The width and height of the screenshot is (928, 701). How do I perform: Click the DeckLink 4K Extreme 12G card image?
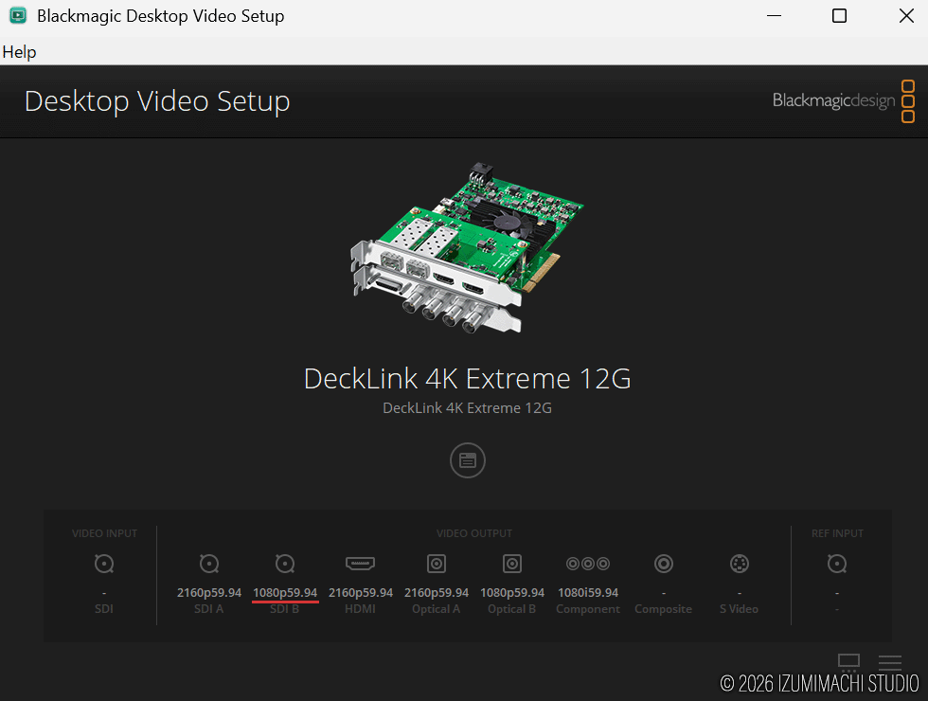464,251
